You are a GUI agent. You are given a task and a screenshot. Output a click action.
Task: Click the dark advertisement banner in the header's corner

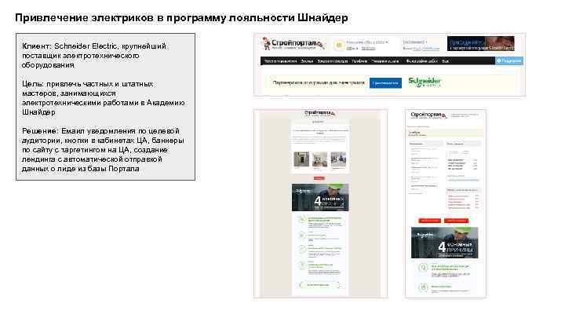(x=481, y=44)
